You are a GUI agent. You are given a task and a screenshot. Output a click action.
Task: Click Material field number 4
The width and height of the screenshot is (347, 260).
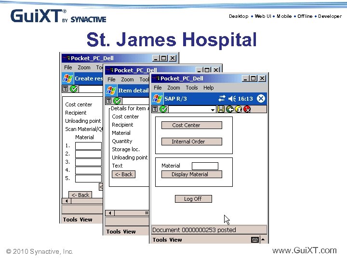(x=88, y=170)
